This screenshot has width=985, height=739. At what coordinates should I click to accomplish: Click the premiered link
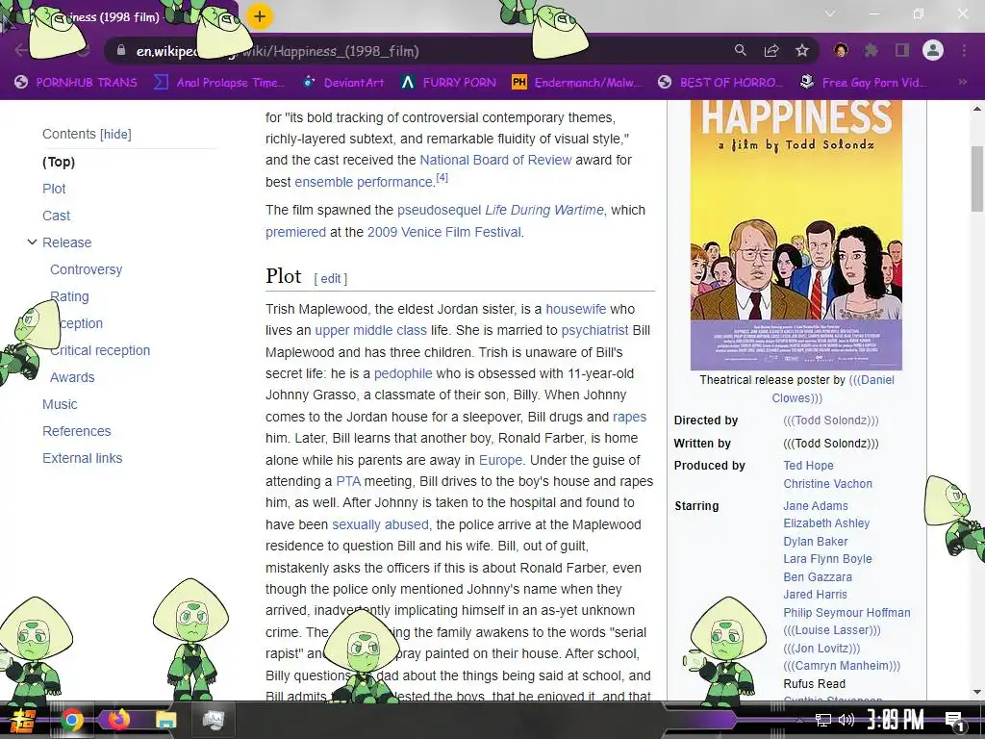(295, 232)
